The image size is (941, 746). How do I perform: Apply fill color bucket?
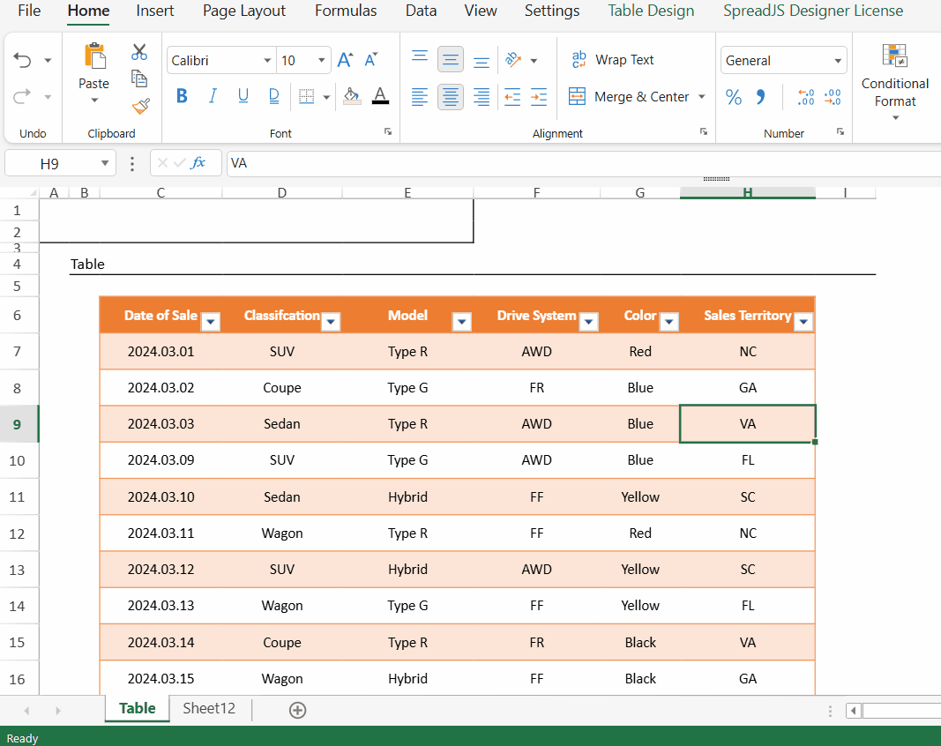coord(352,96)
